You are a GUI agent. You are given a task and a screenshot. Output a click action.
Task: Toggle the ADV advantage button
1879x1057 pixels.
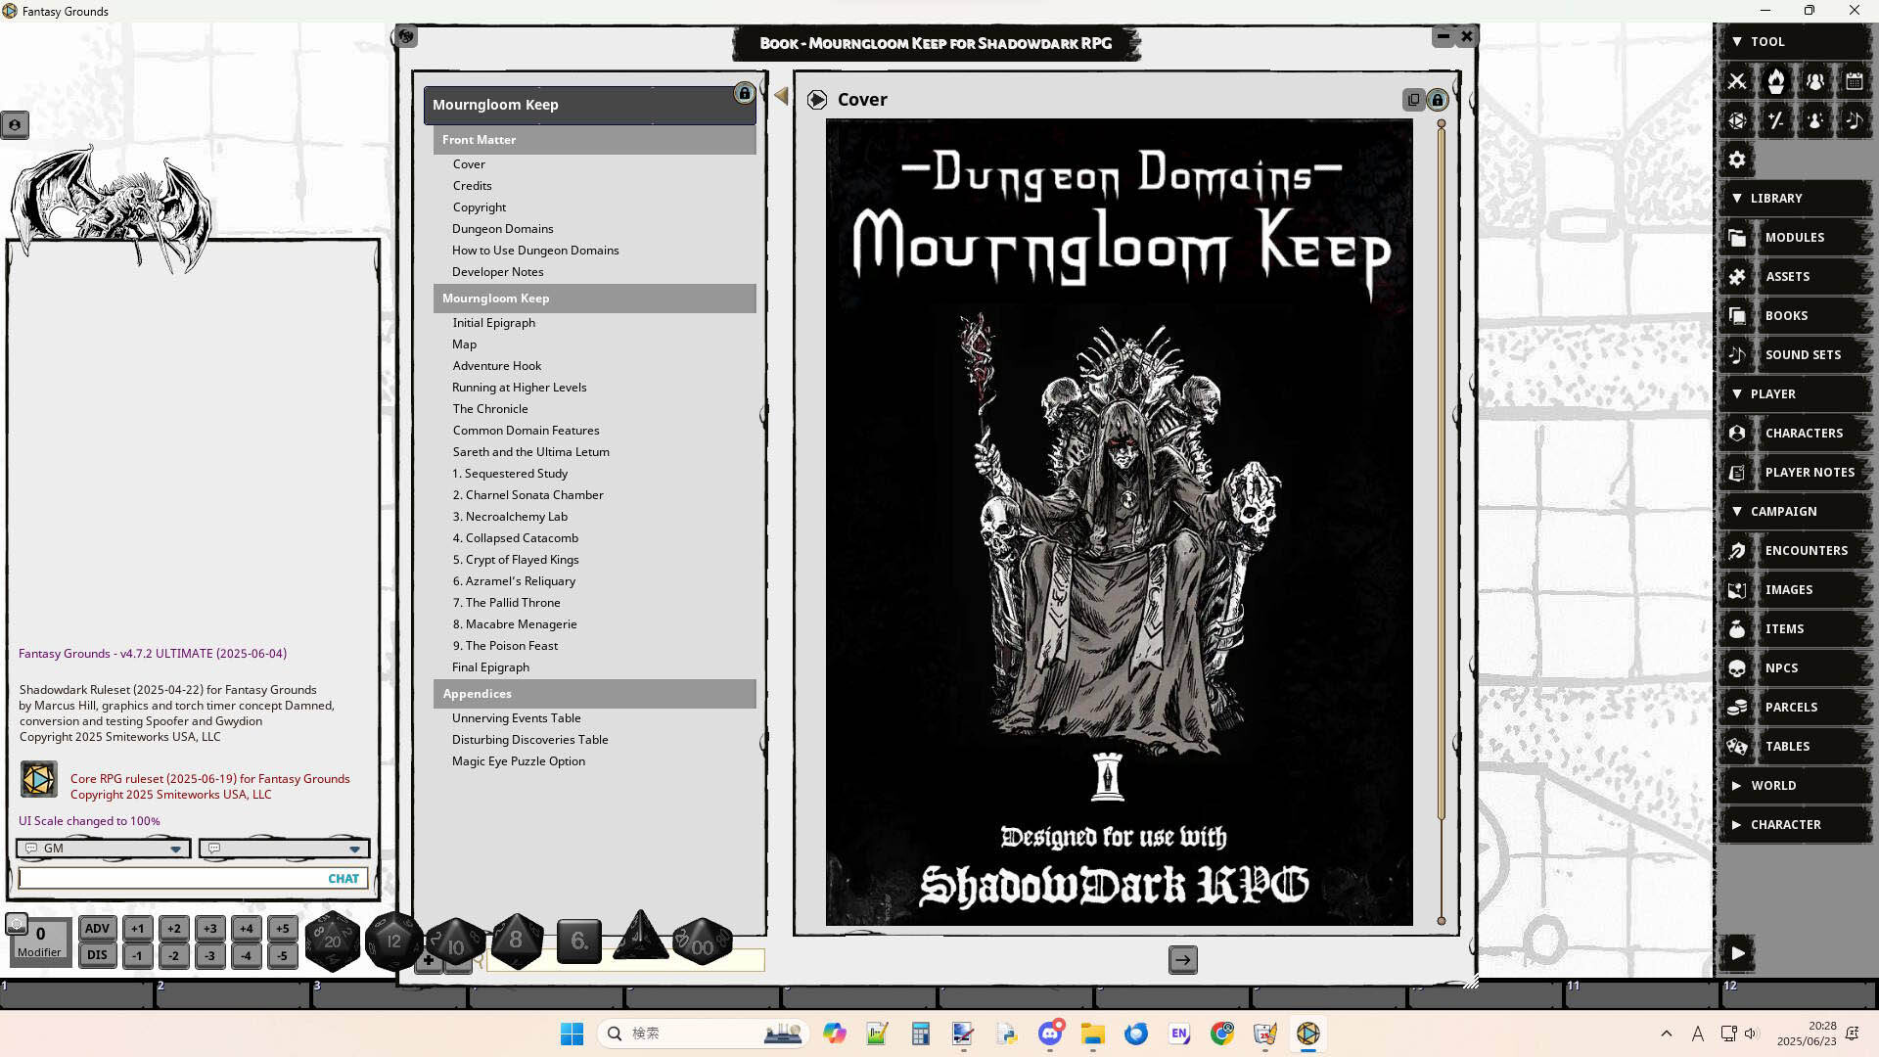[97, 928]
